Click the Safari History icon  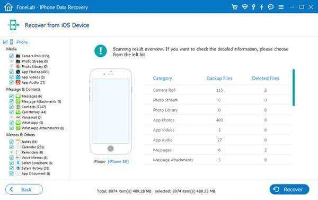point(18,168)
